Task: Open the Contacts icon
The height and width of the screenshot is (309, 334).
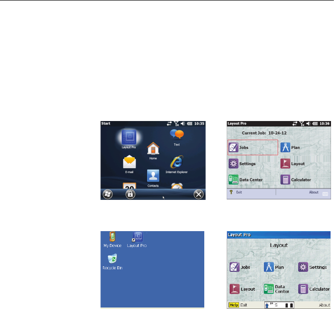Action: tap(153, 178)
